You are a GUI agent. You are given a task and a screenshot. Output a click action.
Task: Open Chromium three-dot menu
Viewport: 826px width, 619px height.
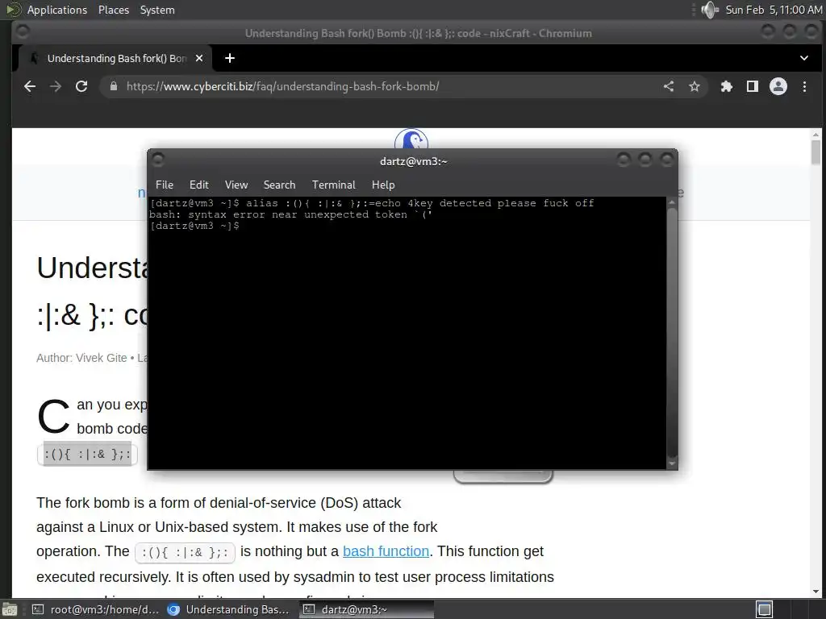[804, 86]
